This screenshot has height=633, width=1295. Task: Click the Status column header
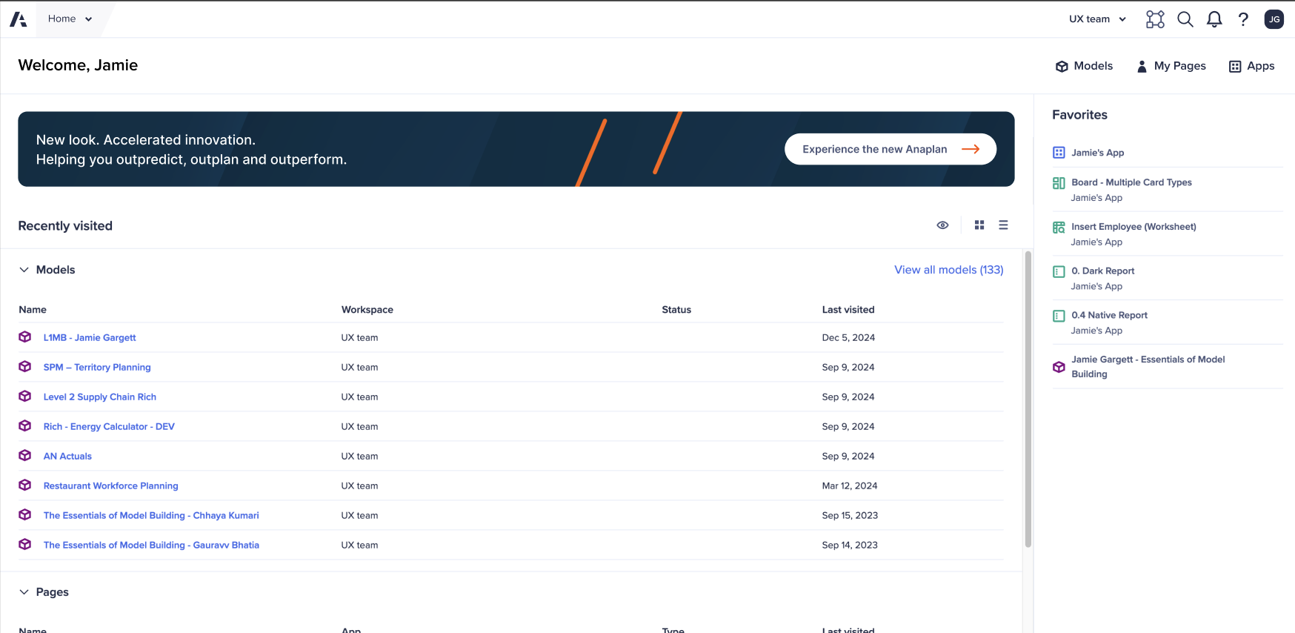click(x=676, y=310)
